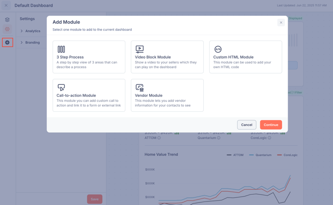Toggle CoreLogic series in chart legend

pyautogui.click(x=287, y=155)
